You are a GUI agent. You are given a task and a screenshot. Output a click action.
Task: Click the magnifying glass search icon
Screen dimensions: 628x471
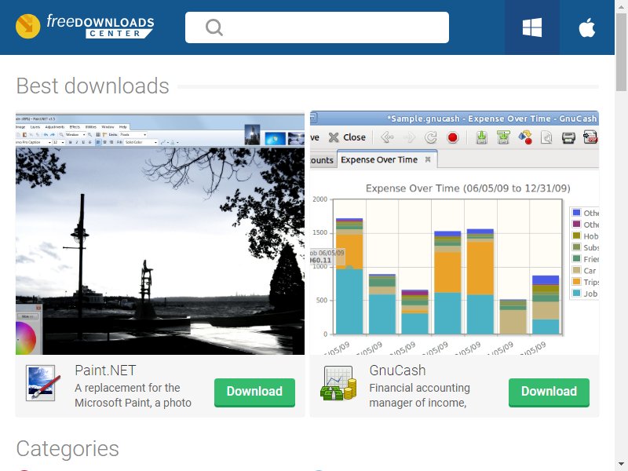tap(214, 27)
